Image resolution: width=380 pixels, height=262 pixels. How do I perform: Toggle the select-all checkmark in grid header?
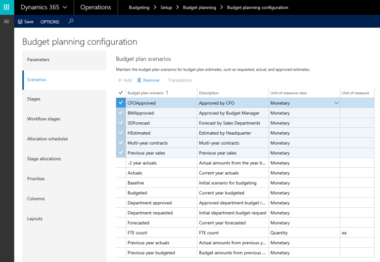tap(121, 93)
